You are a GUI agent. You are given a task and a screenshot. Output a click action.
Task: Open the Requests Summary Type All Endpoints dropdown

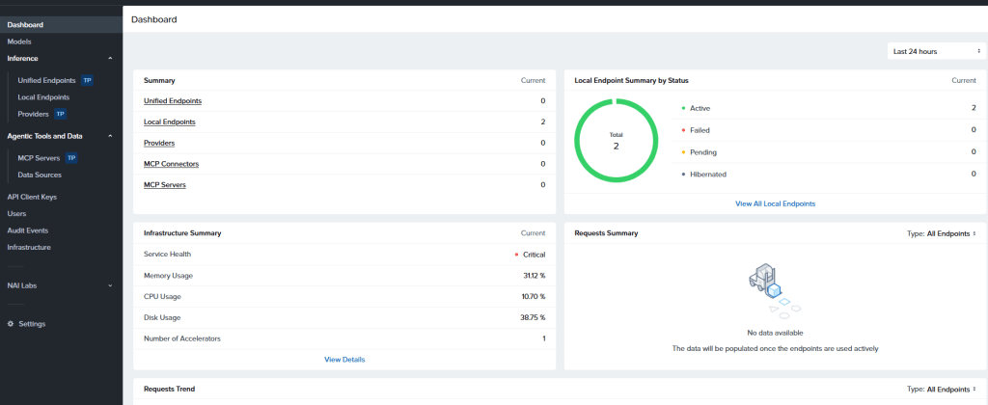coord(943,233)
